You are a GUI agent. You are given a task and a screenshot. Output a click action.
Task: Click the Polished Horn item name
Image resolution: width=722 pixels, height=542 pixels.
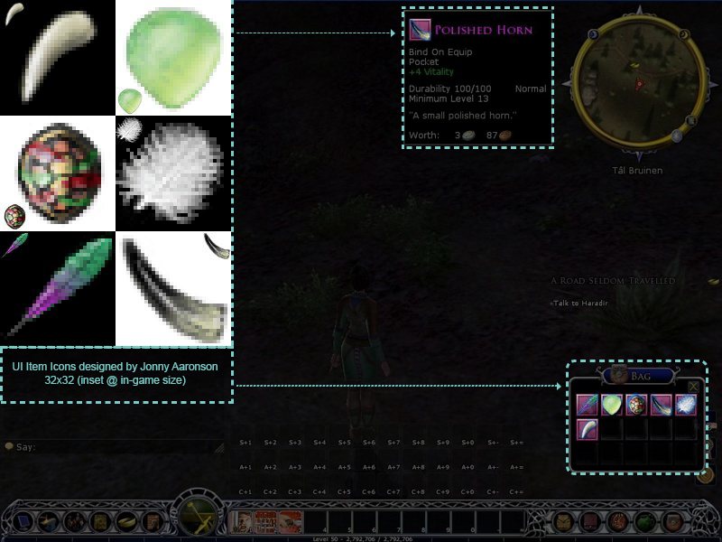pos(484,31)
